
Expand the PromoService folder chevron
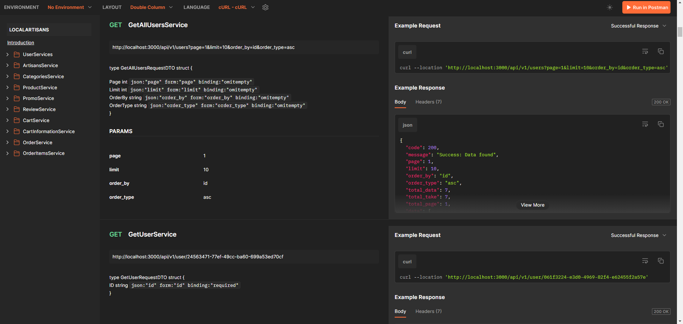[x=7, y=98]
